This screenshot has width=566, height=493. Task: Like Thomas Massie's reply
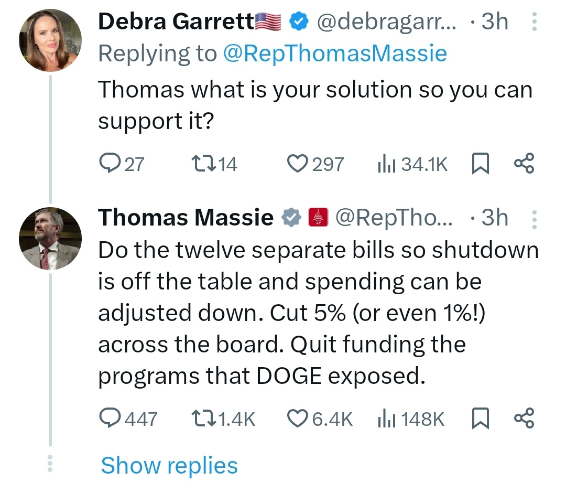point(298,418)
